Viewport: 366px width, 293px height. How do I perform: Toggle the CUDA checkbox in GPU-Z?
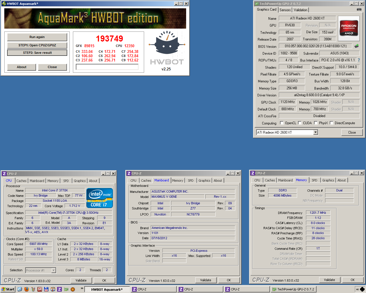300,123
